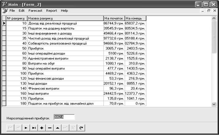
Task: Open the Report menu
Action: point(51,11)
